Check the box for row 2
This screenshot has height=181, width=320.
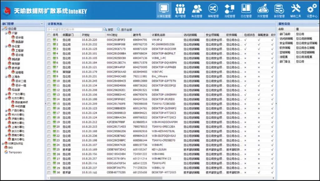point(49,44)
